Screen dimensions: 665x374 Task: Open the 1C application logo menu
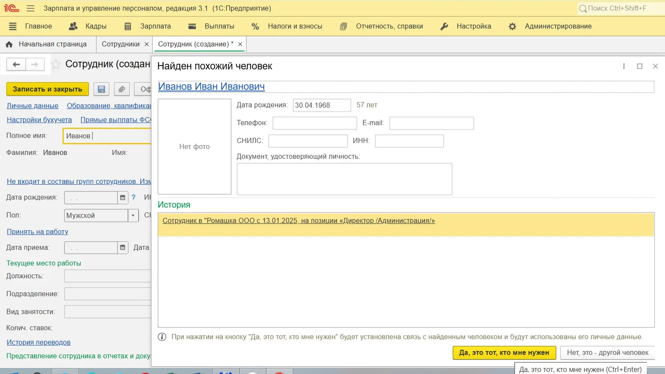[x=12, y=8]
